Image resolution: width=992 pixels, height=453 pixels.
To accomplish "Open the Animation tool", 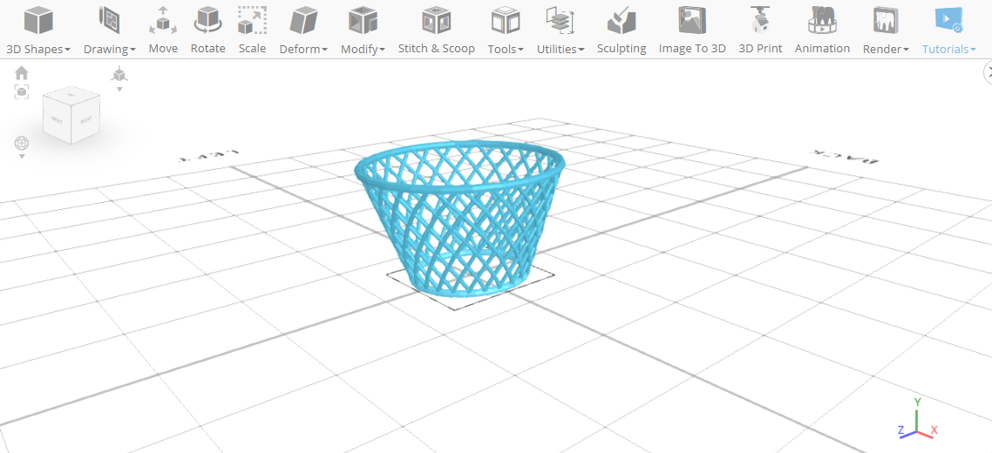I will tap(822, 30).
